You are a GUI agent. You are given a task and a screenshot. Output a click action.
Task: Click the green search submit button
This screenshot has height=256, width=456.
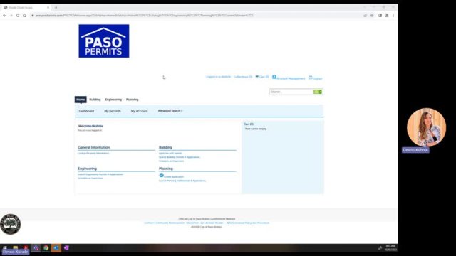point(318,92)
